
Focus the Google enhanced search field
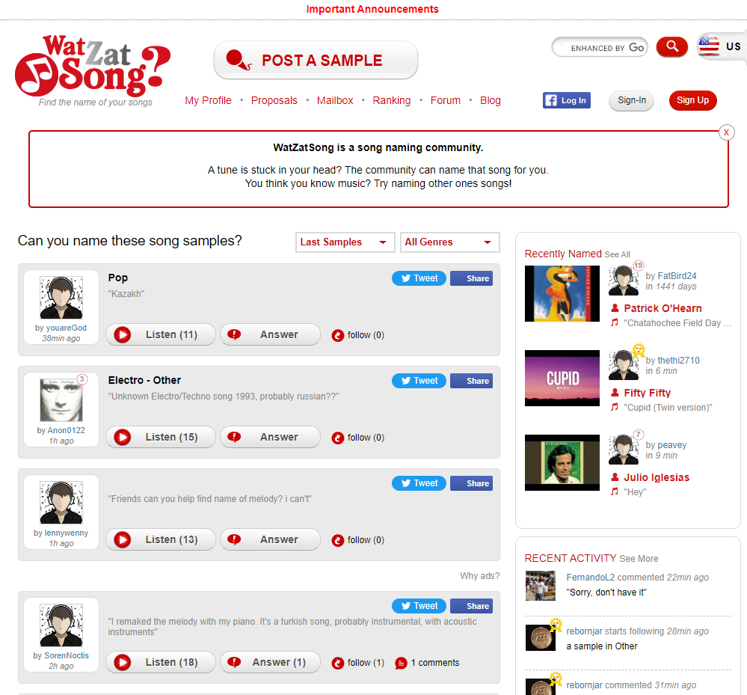600,47
